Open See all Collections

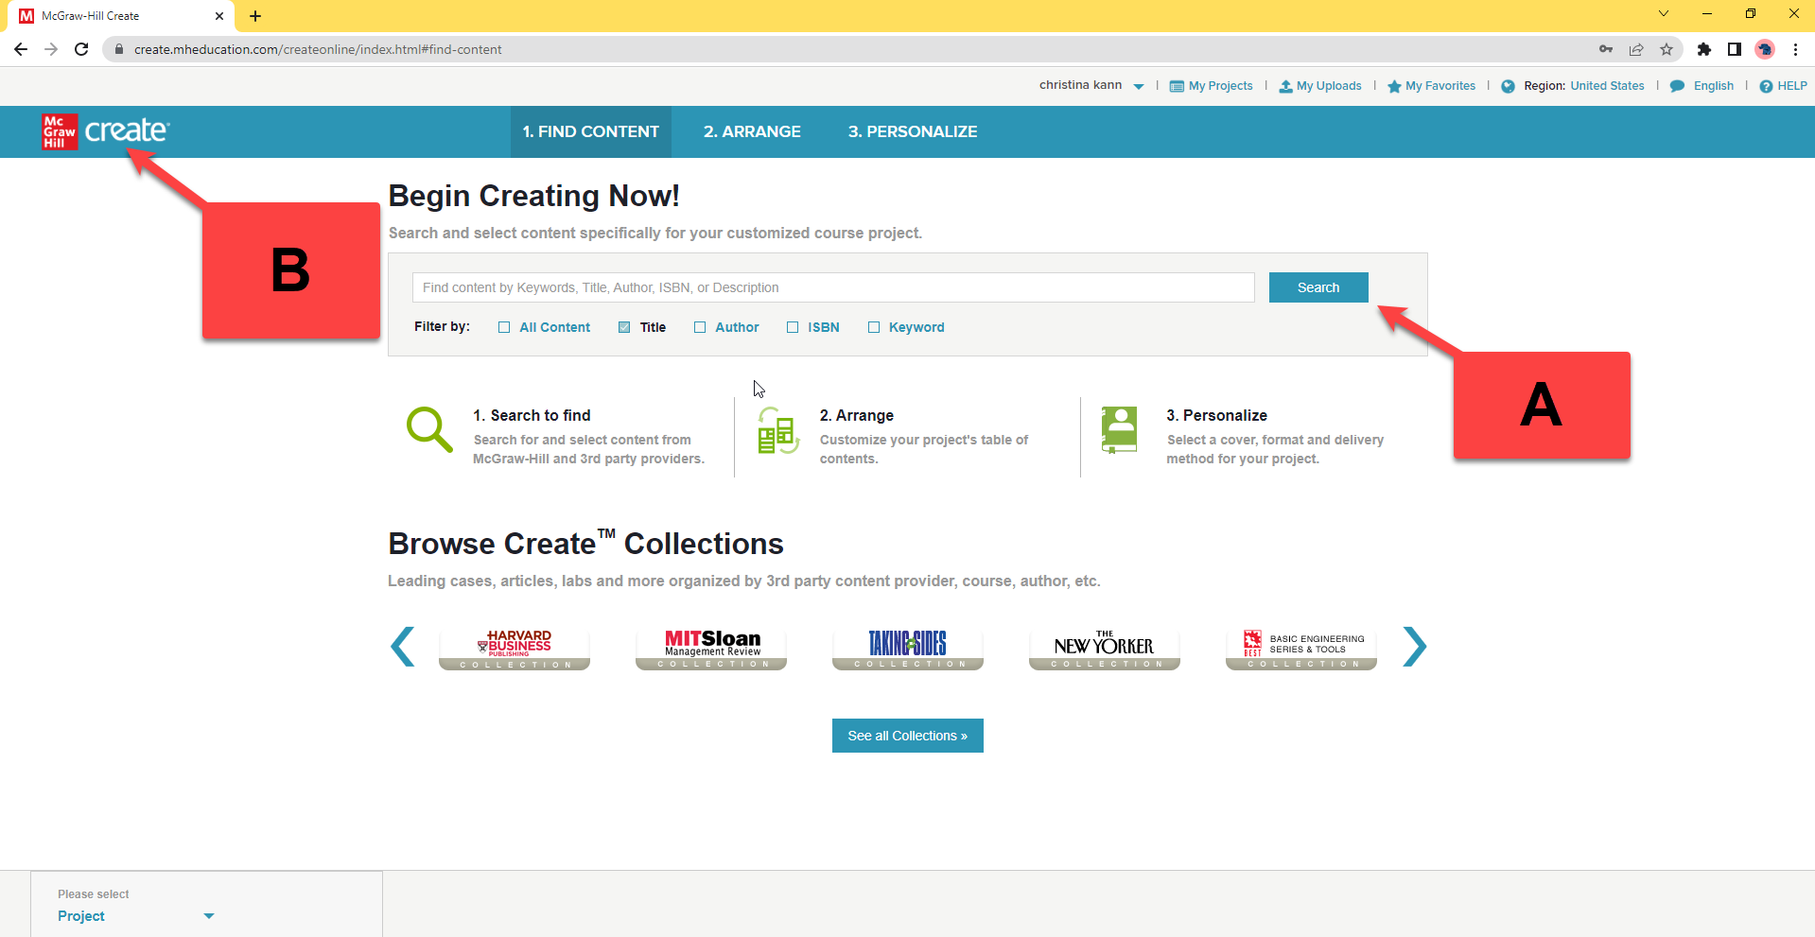tap(907, 735)
